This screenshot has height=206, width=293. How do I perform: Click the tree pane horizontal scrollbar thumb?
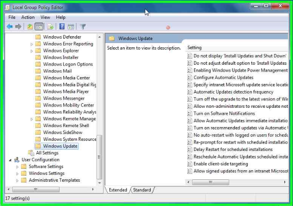[36, 189]
